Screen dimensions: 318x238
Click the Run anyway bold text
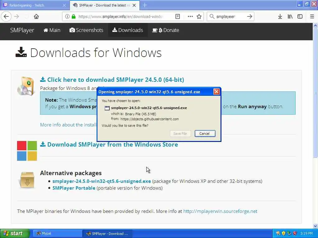252,107
